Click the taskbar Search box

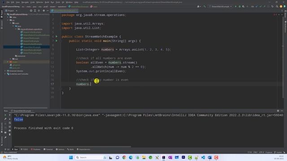(91, 157)
